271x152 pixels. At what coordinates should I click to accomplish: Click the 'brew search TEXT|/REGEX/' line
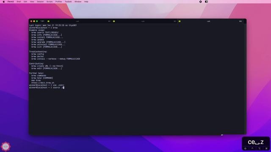click(x=45, y=33)
